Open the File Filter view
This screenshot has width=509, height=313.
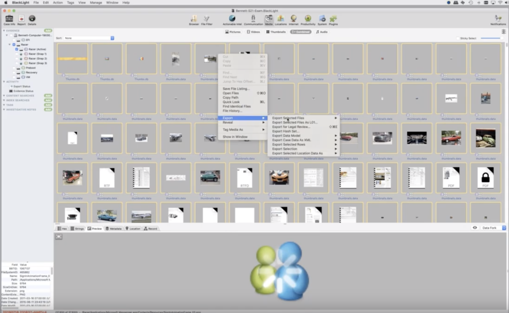pos(206,18)
